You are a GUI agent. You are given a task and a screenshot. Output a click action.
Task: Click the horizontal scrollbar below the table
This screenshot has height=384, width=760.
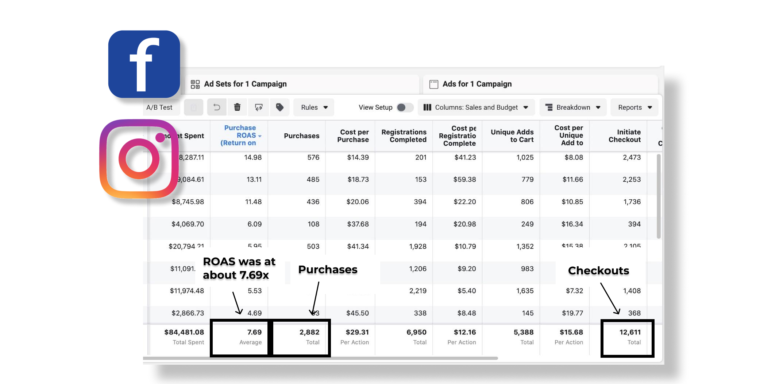(x=320, y=358)
